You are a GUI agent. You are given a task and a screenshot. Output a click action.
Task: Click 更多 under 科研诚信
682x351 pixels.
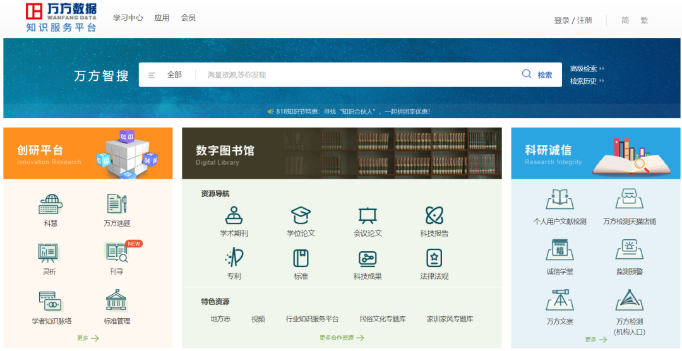tap(596, 340)
